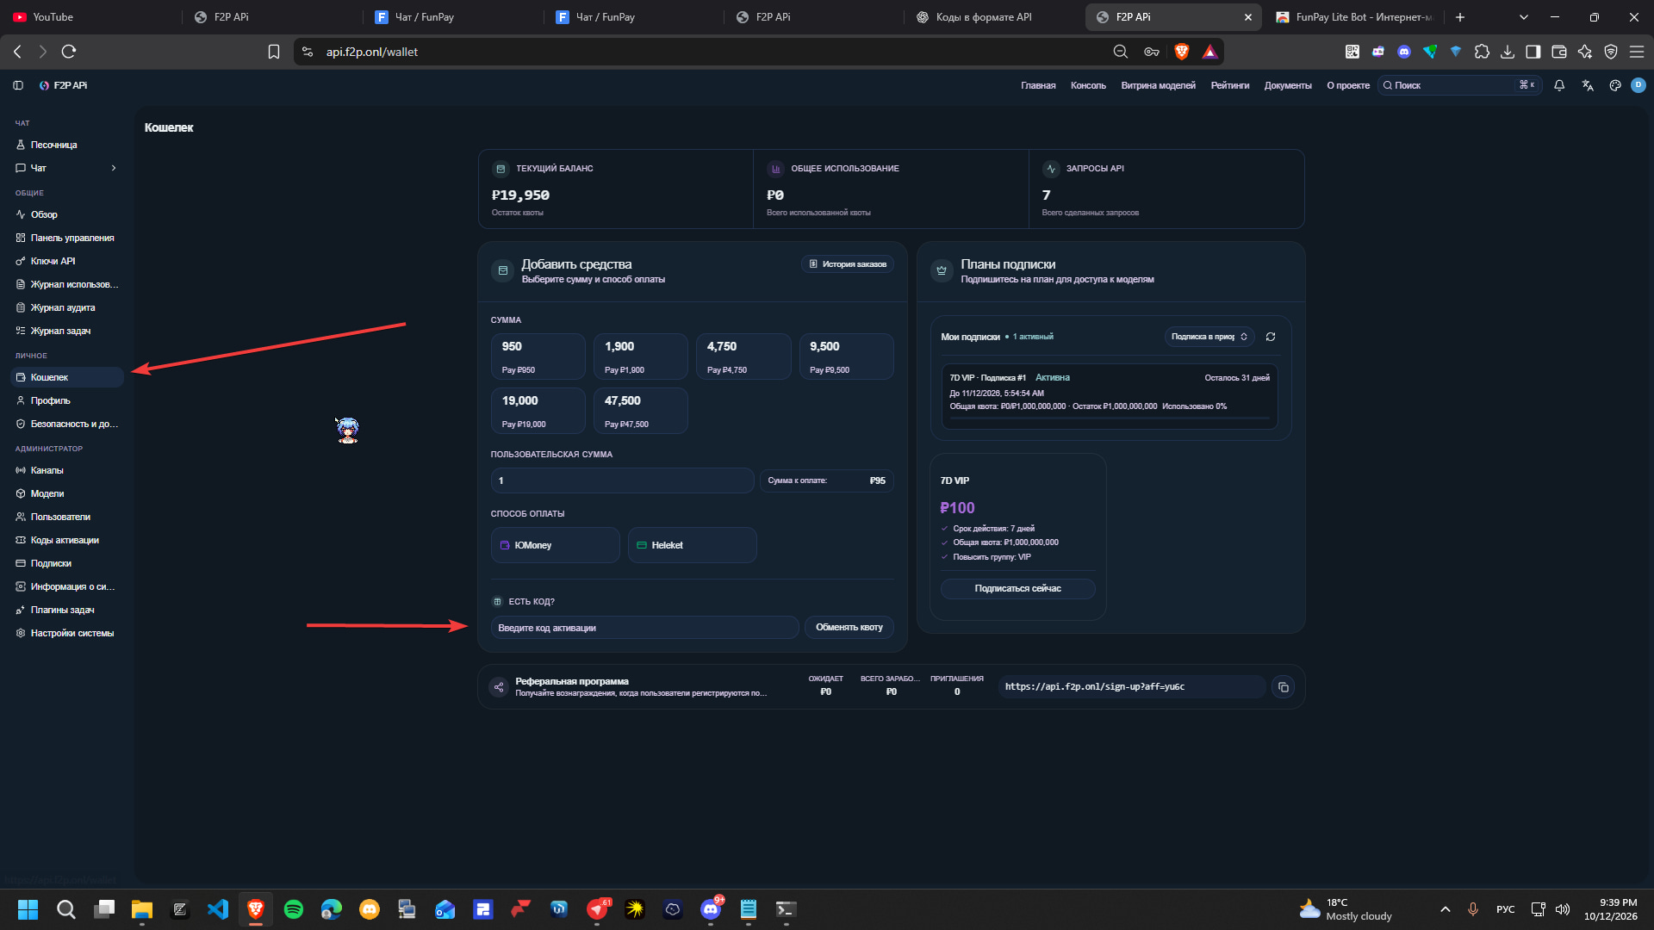Open browser downloads icon
The height and width of the screenshot is (930, 1654).
coord(1508,52)
